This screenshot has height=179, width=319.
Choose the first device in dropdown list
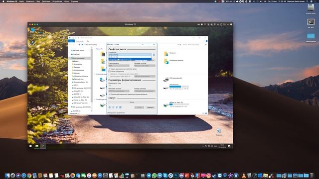[130, 57]
